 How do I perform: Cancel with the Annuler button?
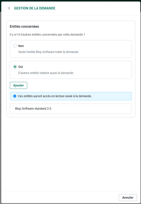point(128,198)
